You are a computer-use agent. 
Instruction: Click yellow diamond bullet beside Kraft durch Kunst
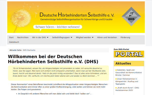116,88
